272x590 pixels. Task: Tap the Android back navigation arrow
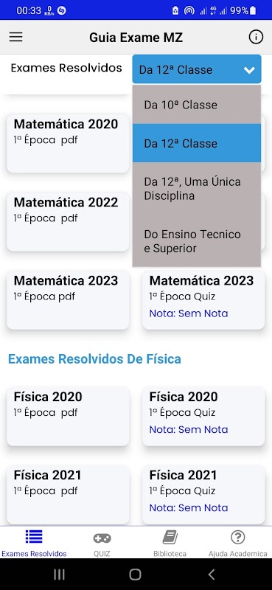(x=212, y=575)
